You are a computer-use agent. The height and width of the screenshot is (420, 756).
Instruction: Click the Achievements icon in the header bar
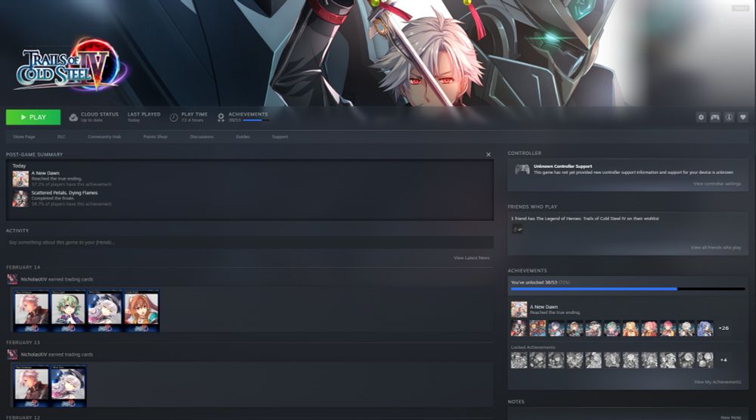click(x=221, y=117)
